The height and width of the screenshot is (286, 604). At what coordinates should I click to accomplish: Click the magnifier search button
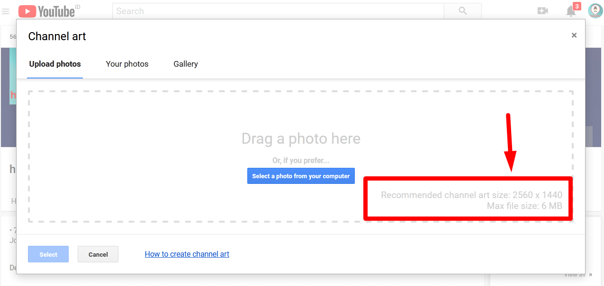pyautogui.click(x=463, y=11)
